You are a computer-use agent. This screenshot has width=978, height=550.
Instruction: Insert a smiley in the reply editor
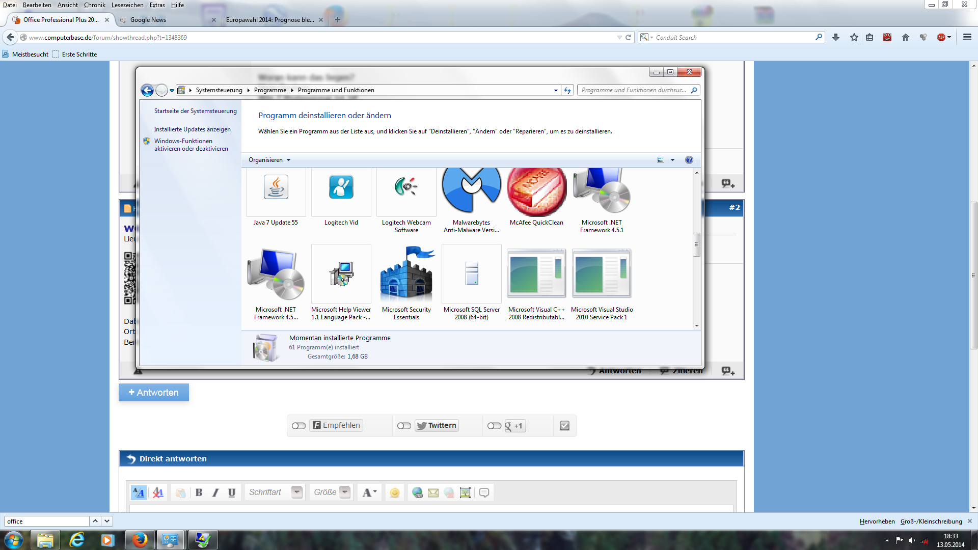394,492
